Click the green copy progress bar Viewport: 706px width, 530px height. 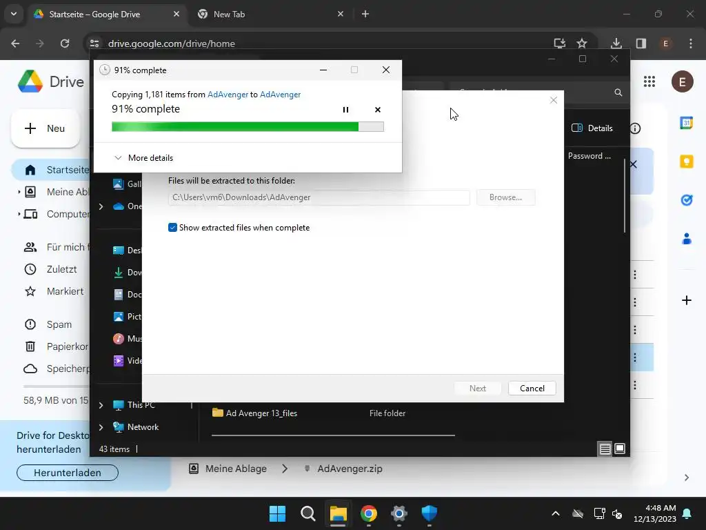point(248,127)
